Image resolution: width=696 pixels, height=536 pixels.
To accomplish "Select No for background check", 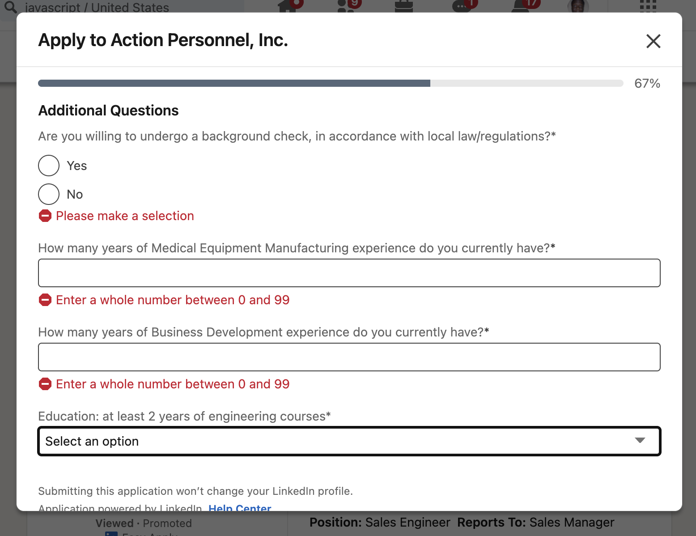I will tap(49, 194).
